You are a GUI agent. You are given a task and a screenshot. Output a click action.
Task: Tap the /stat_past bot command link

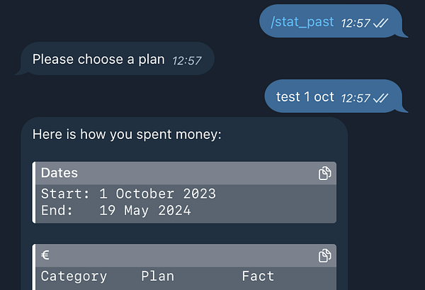[302, 22]
